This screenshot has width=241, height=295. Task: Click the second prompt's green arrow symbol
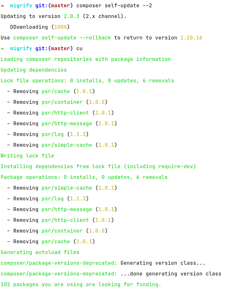tap(2, 49)
